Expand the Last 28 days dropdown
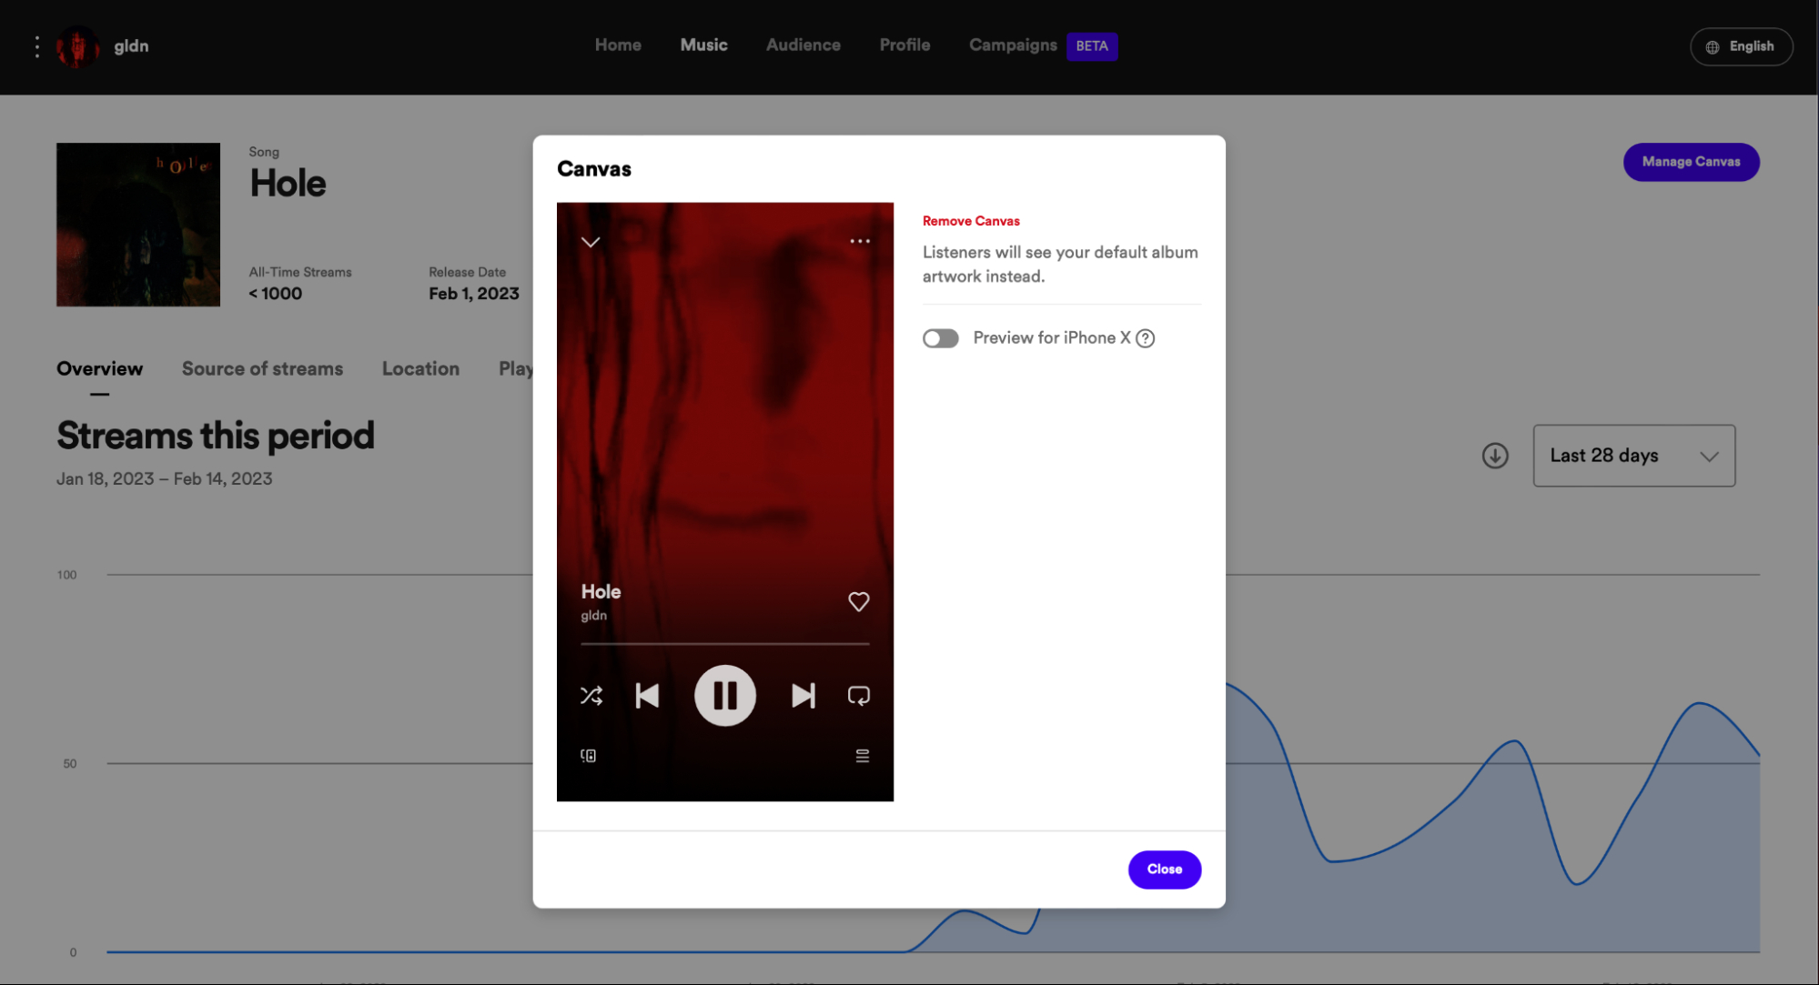This screenshot has width=1819, height=985. (x=1634, y=456)
